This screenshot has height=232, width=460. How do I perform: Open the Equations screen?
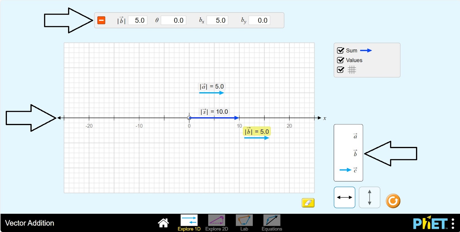click(x=272, y=221)
